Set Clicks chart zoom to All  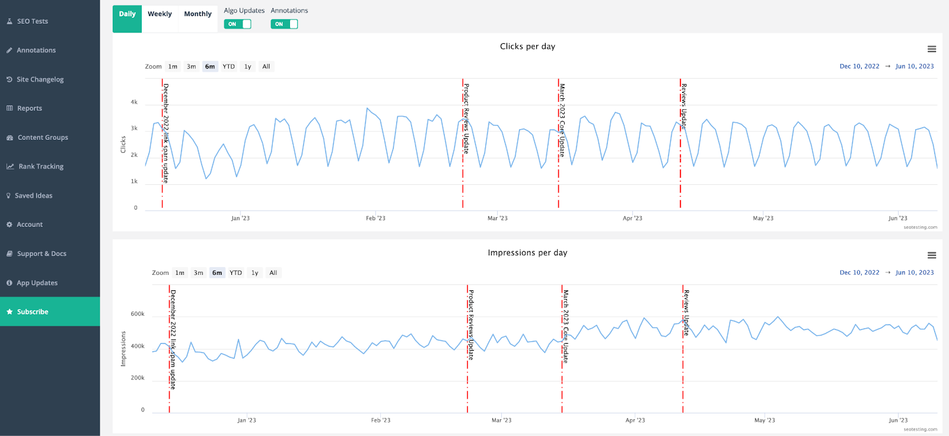(x=266, y=66)
